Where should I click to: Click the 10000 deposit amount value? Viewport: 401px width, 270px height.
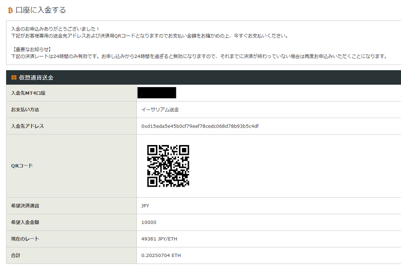pyautogui.click(x=148, y=222)
